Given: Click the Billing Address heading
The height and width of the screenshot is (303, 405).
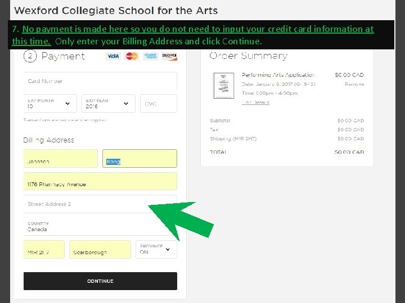Looking at the screenshot, I should [x=49, y=140].
